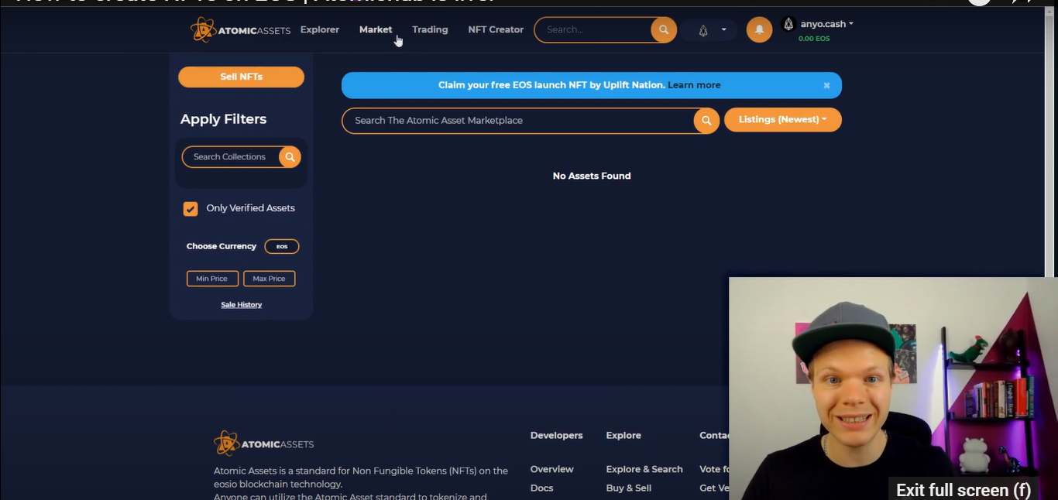Screen dimensions: 1058x500
Task: Click the Apply Filters heading
Action: pyautogui.click(x=223, y=119)
